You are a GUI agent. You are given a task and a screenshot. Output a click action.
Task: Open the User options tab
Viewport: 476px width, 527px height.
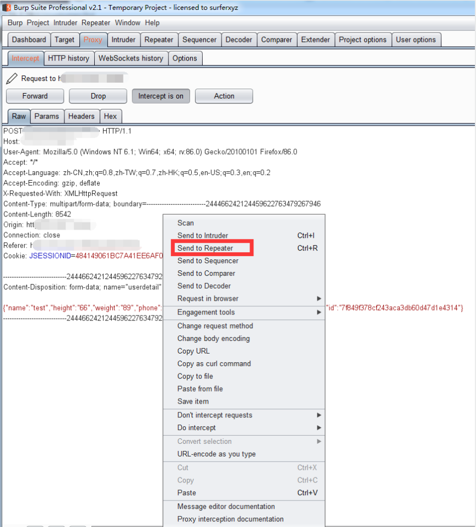(416, 40)
